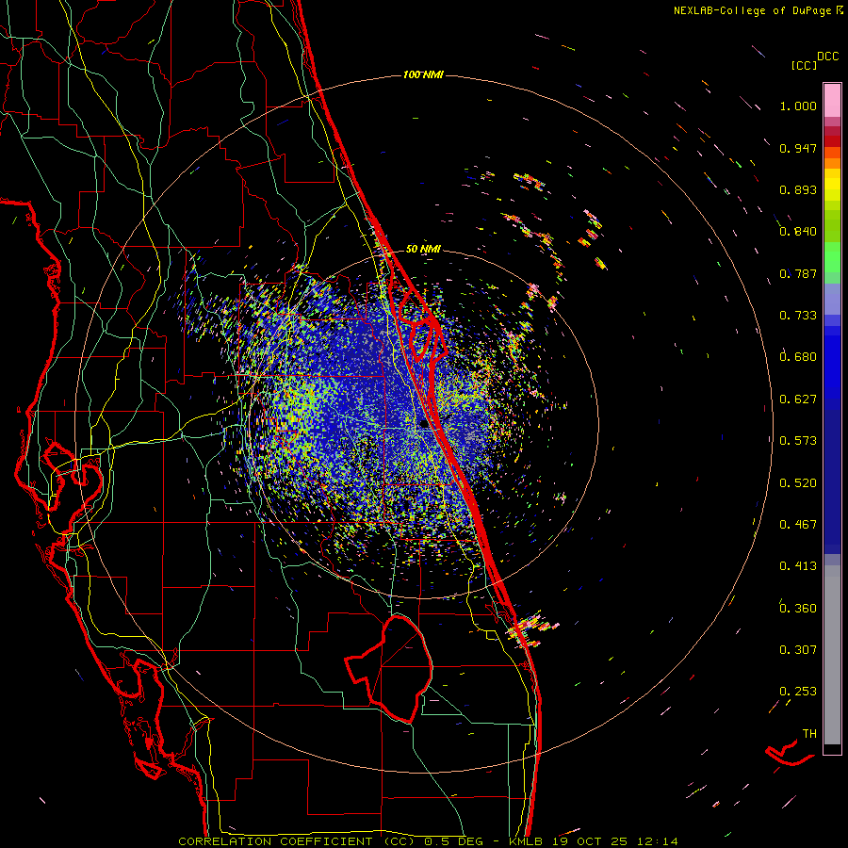Click the KMLB station identifier in the caption
Viewport: 848px width, 848px height.
click(527, 841)
